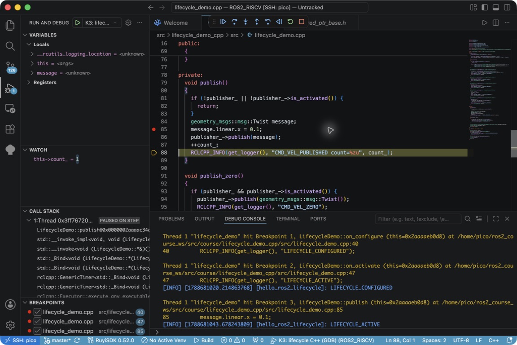Clear the debug console output

pyautogui.click(x=479, y=219)
